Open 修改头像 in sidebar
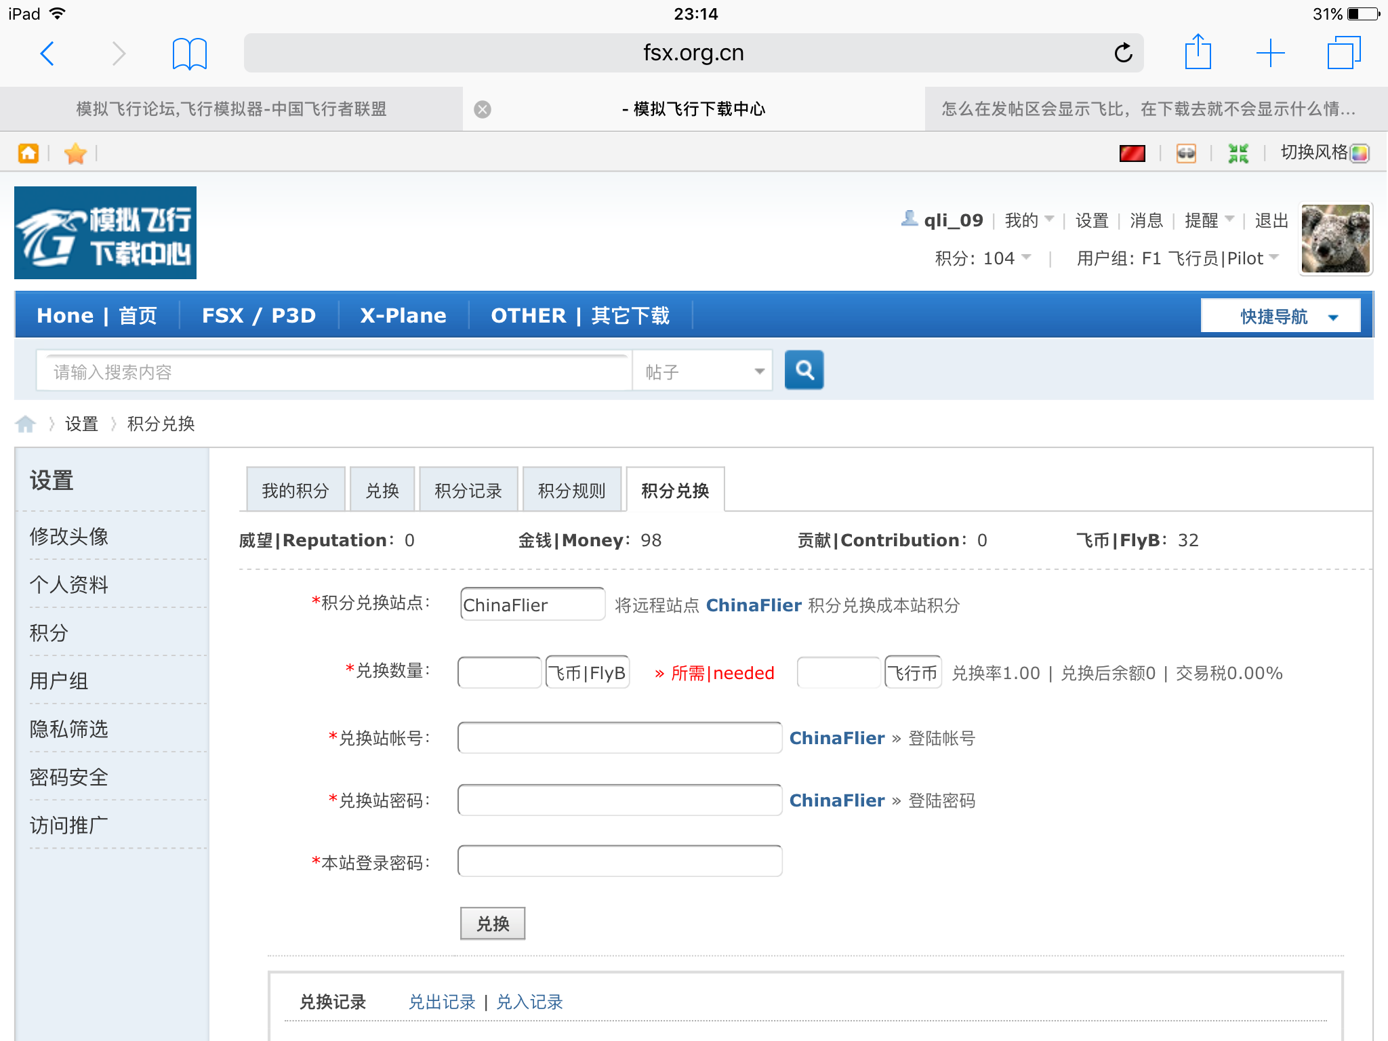The image size is (1388, 1041). 68,536
